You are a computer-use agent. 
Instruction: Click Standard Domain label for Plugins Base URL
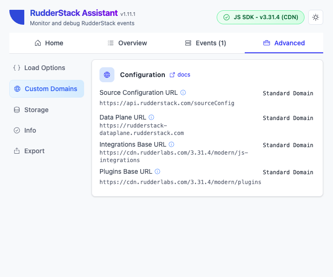coord(288,172)
